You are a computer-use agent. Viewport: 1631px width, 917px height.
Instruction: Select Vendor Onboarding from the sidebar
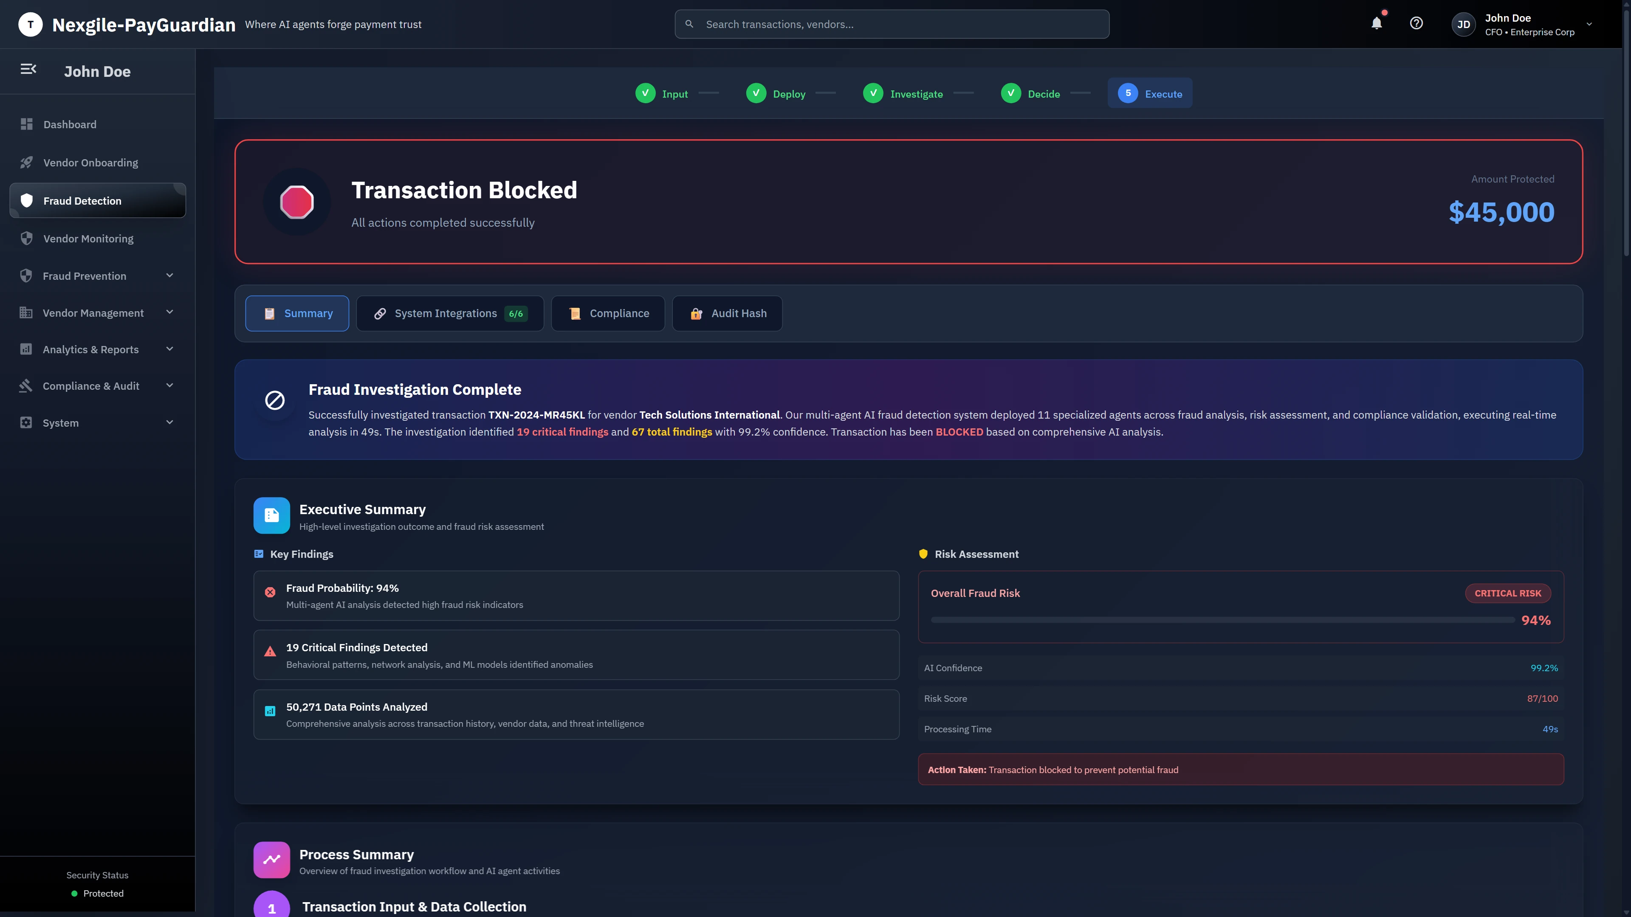click(90, 162)
